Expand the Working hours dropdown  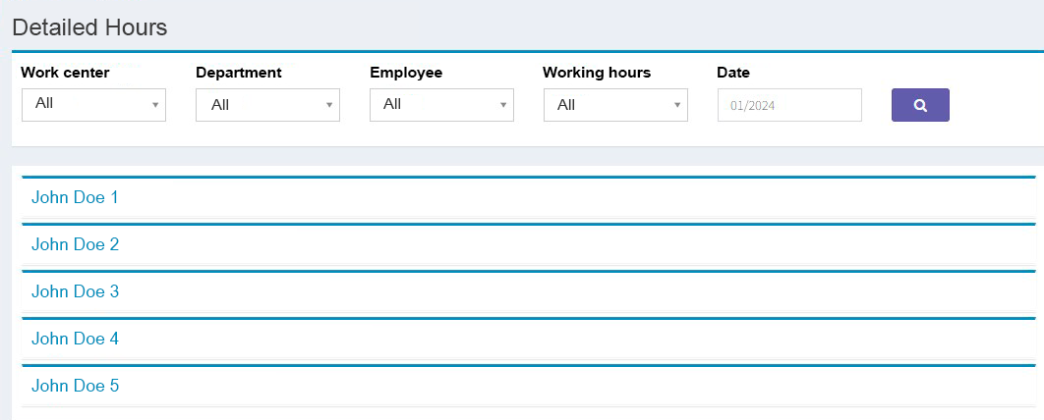point(615,105)
